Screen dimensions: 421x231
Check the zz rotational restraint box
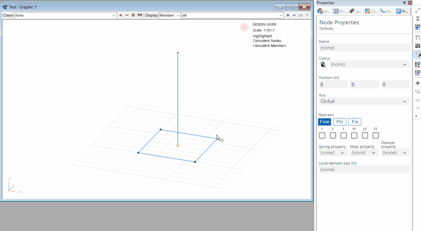click(x=375, y=135)
